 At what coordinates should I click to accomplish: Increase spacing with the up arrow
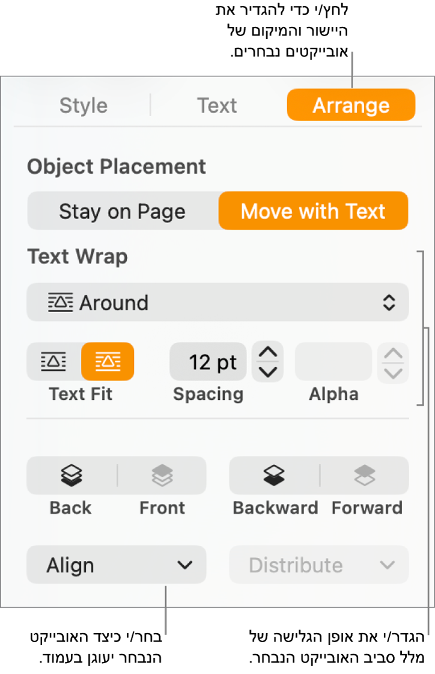point(267,352)
